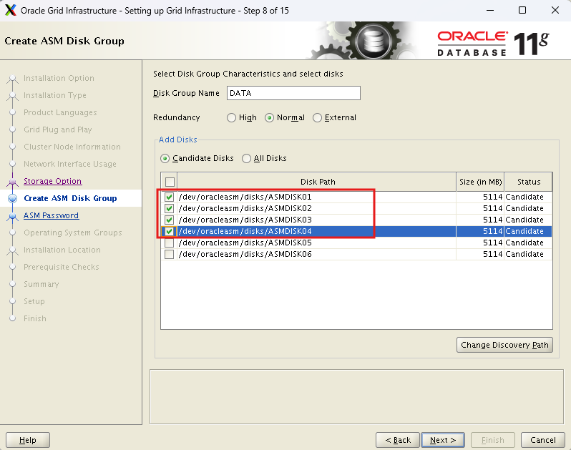The width and height of the screenshot is (571, 450).
Task: Cancel the installation
Action: point(543,440)
